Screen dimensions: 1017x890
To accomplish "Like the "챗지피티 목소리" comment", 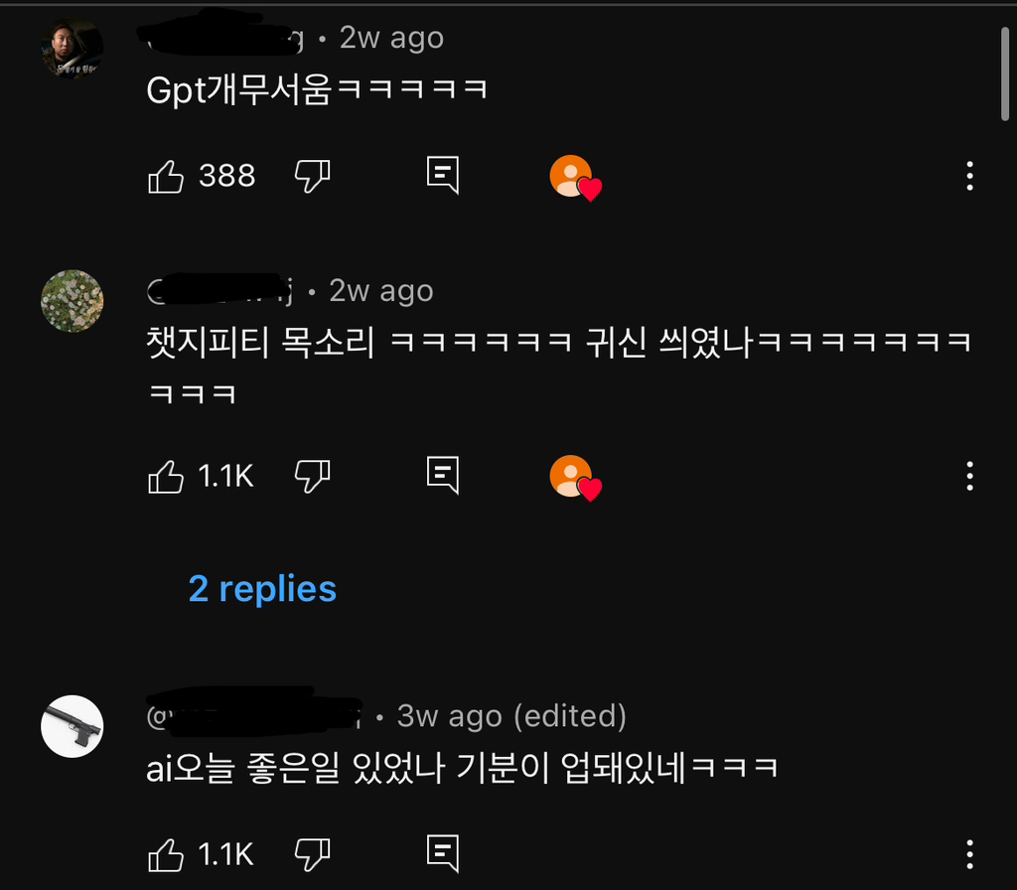I will pyautogui.click(x=169, y=476).
